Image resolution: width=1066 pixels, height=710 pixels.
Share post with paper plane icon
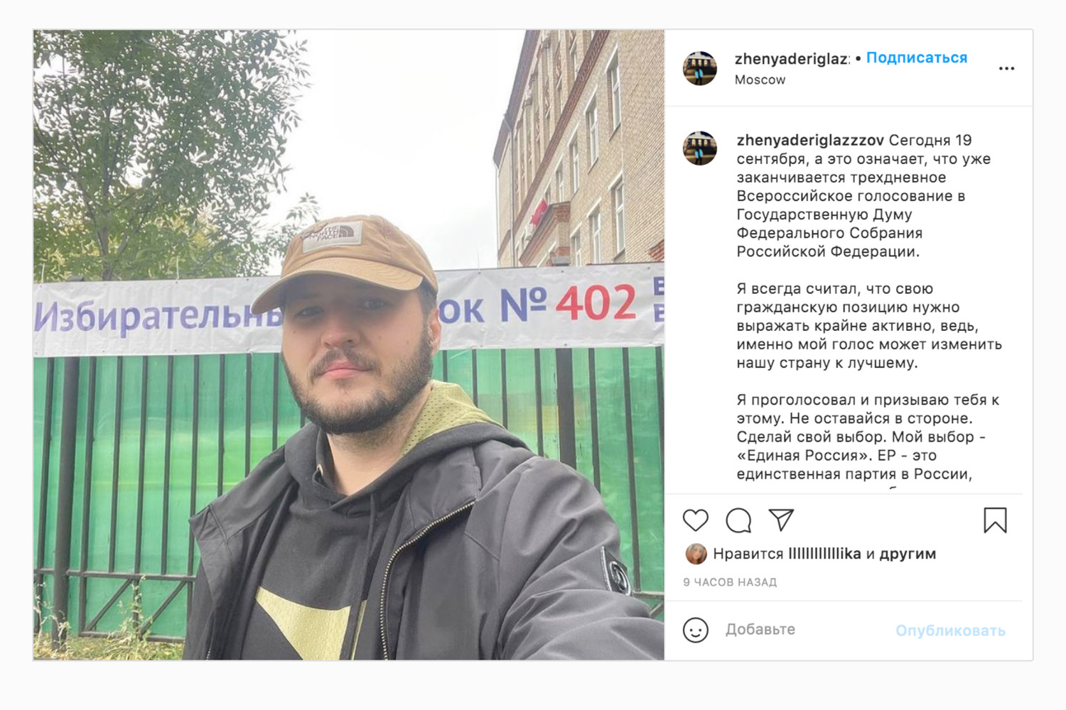pos(781,520)
